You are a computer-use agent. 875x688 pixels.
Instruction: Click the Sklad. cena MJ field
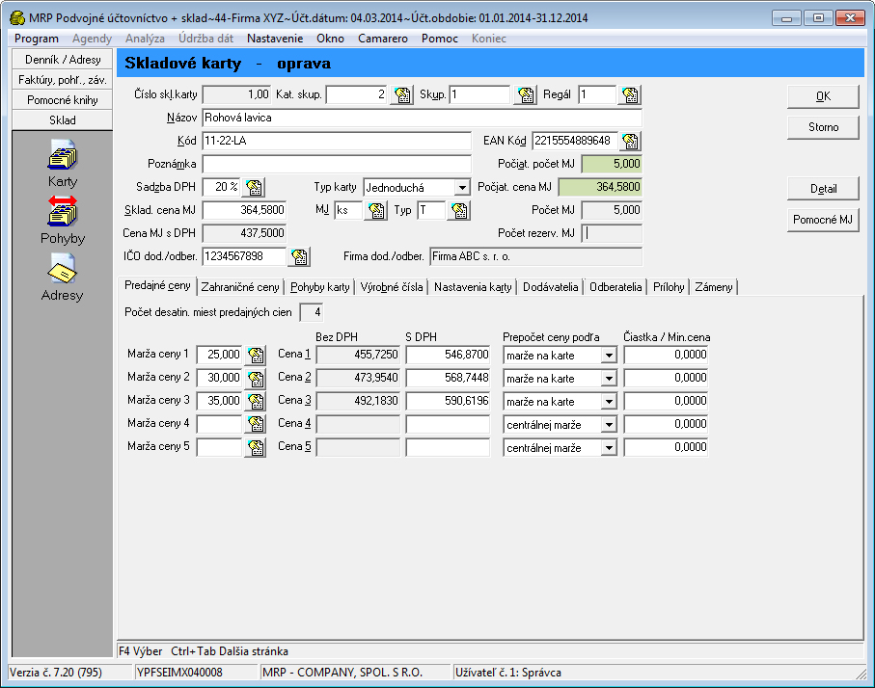244,210
